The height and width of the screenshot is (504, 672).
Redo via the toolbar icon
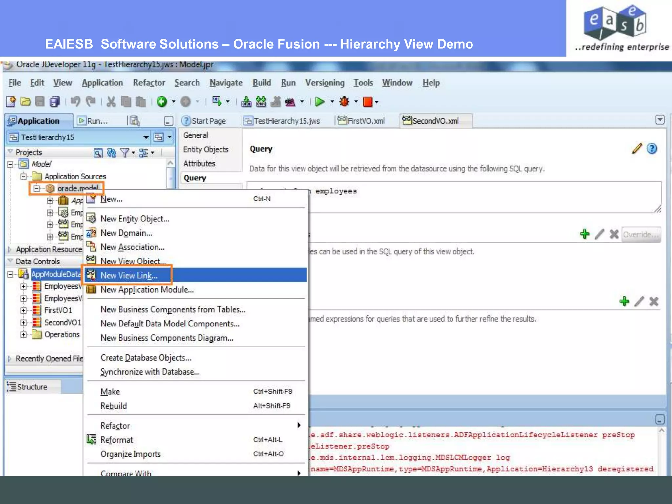pos(91,102)
